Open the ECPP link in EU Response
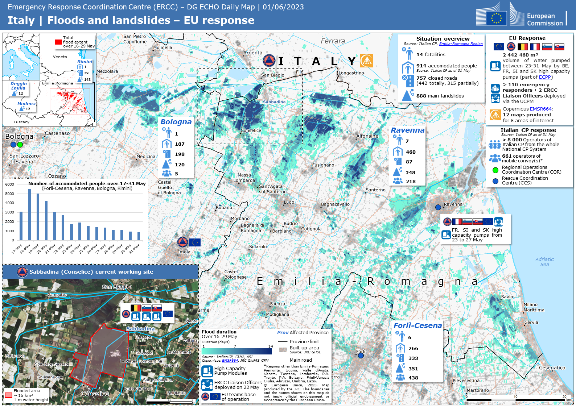The image size is (576, 407). pos(544,77)
